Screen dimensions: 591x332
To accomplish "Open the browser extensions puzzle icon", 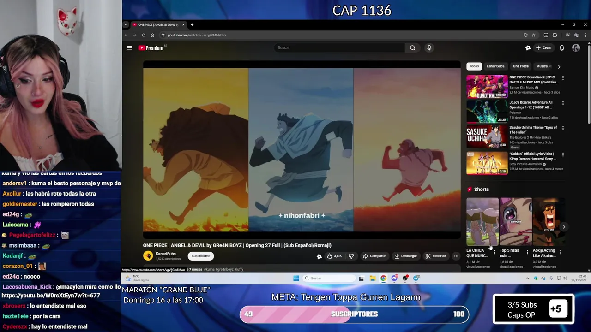I will pos(555,35).
